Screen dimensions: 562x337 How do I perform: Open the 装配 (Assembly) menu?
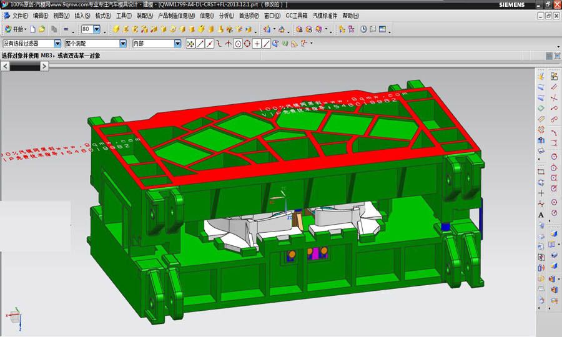coord(145,16)
